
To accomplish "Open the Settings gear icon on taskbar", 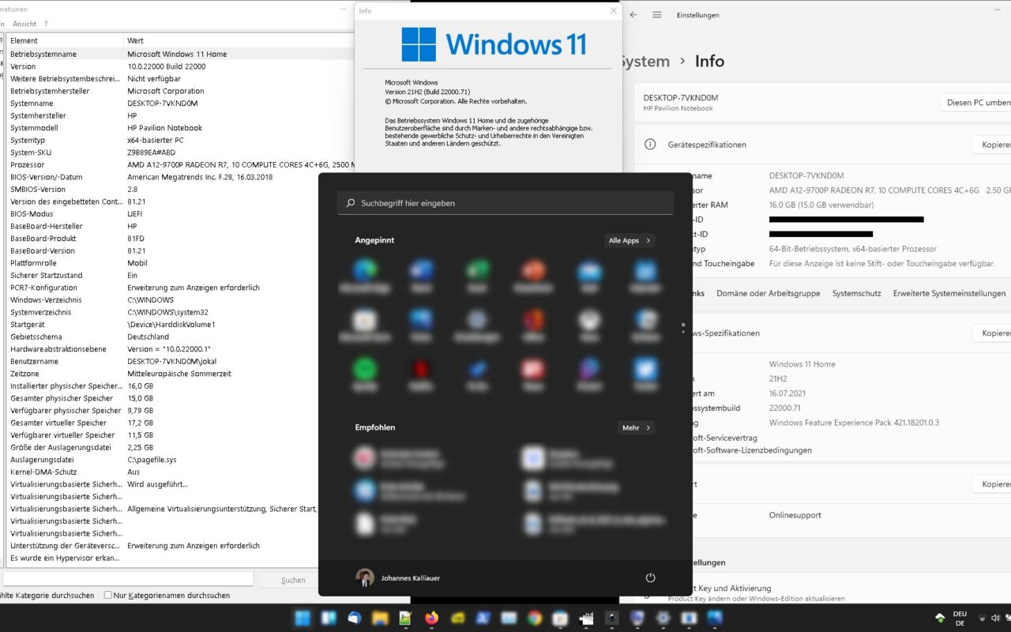I will [663, 618].
